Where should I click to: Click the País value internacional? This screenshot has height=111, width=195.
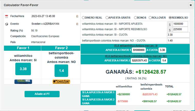click(x=38, y=42)
